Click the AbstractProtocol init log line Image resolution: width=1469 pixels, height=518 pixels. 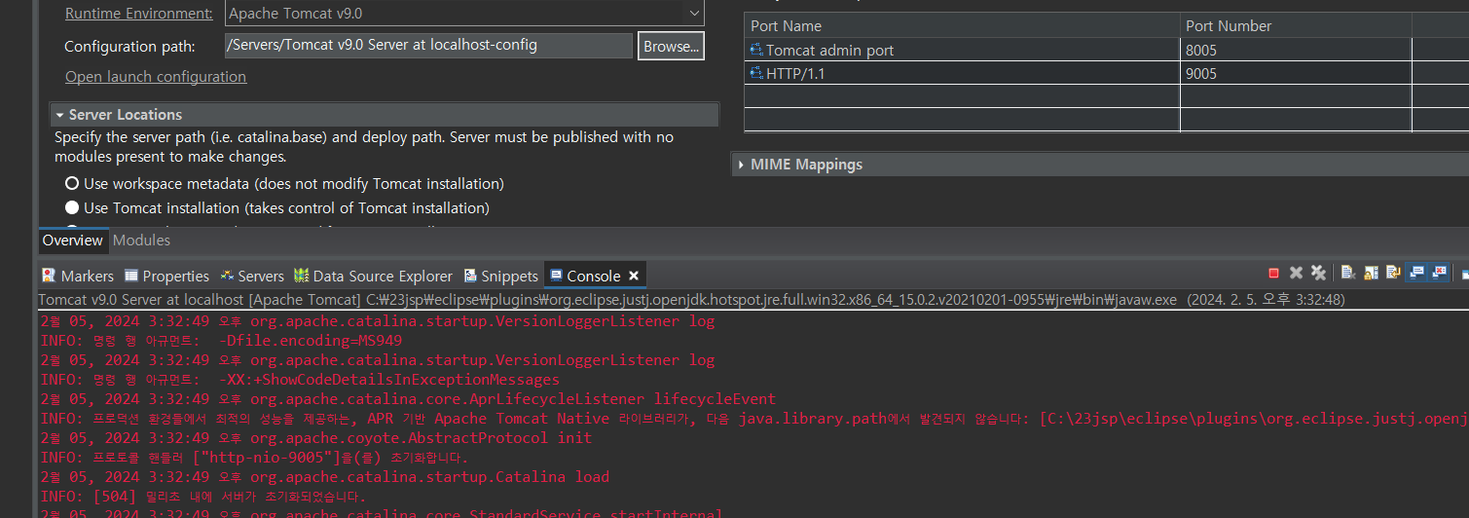[x=315, y=438]
